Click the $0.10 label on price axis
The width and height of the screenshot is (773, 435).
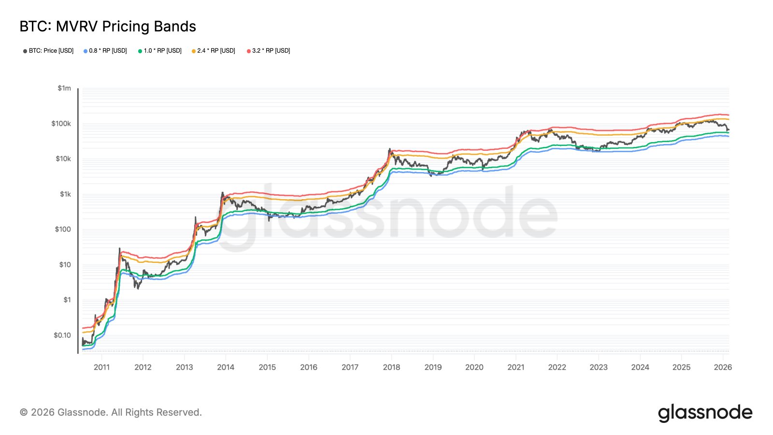(x=62, y=335)
